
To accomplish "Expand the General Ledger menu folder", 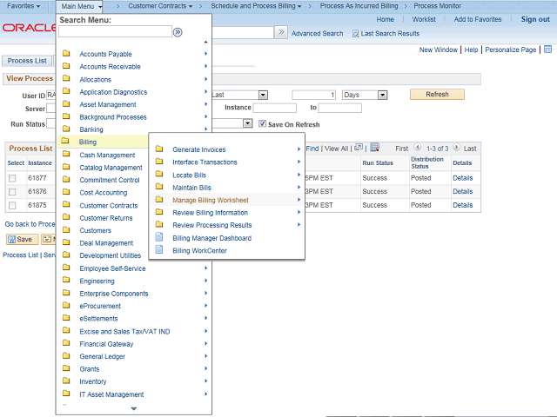I will click(101, 356).
